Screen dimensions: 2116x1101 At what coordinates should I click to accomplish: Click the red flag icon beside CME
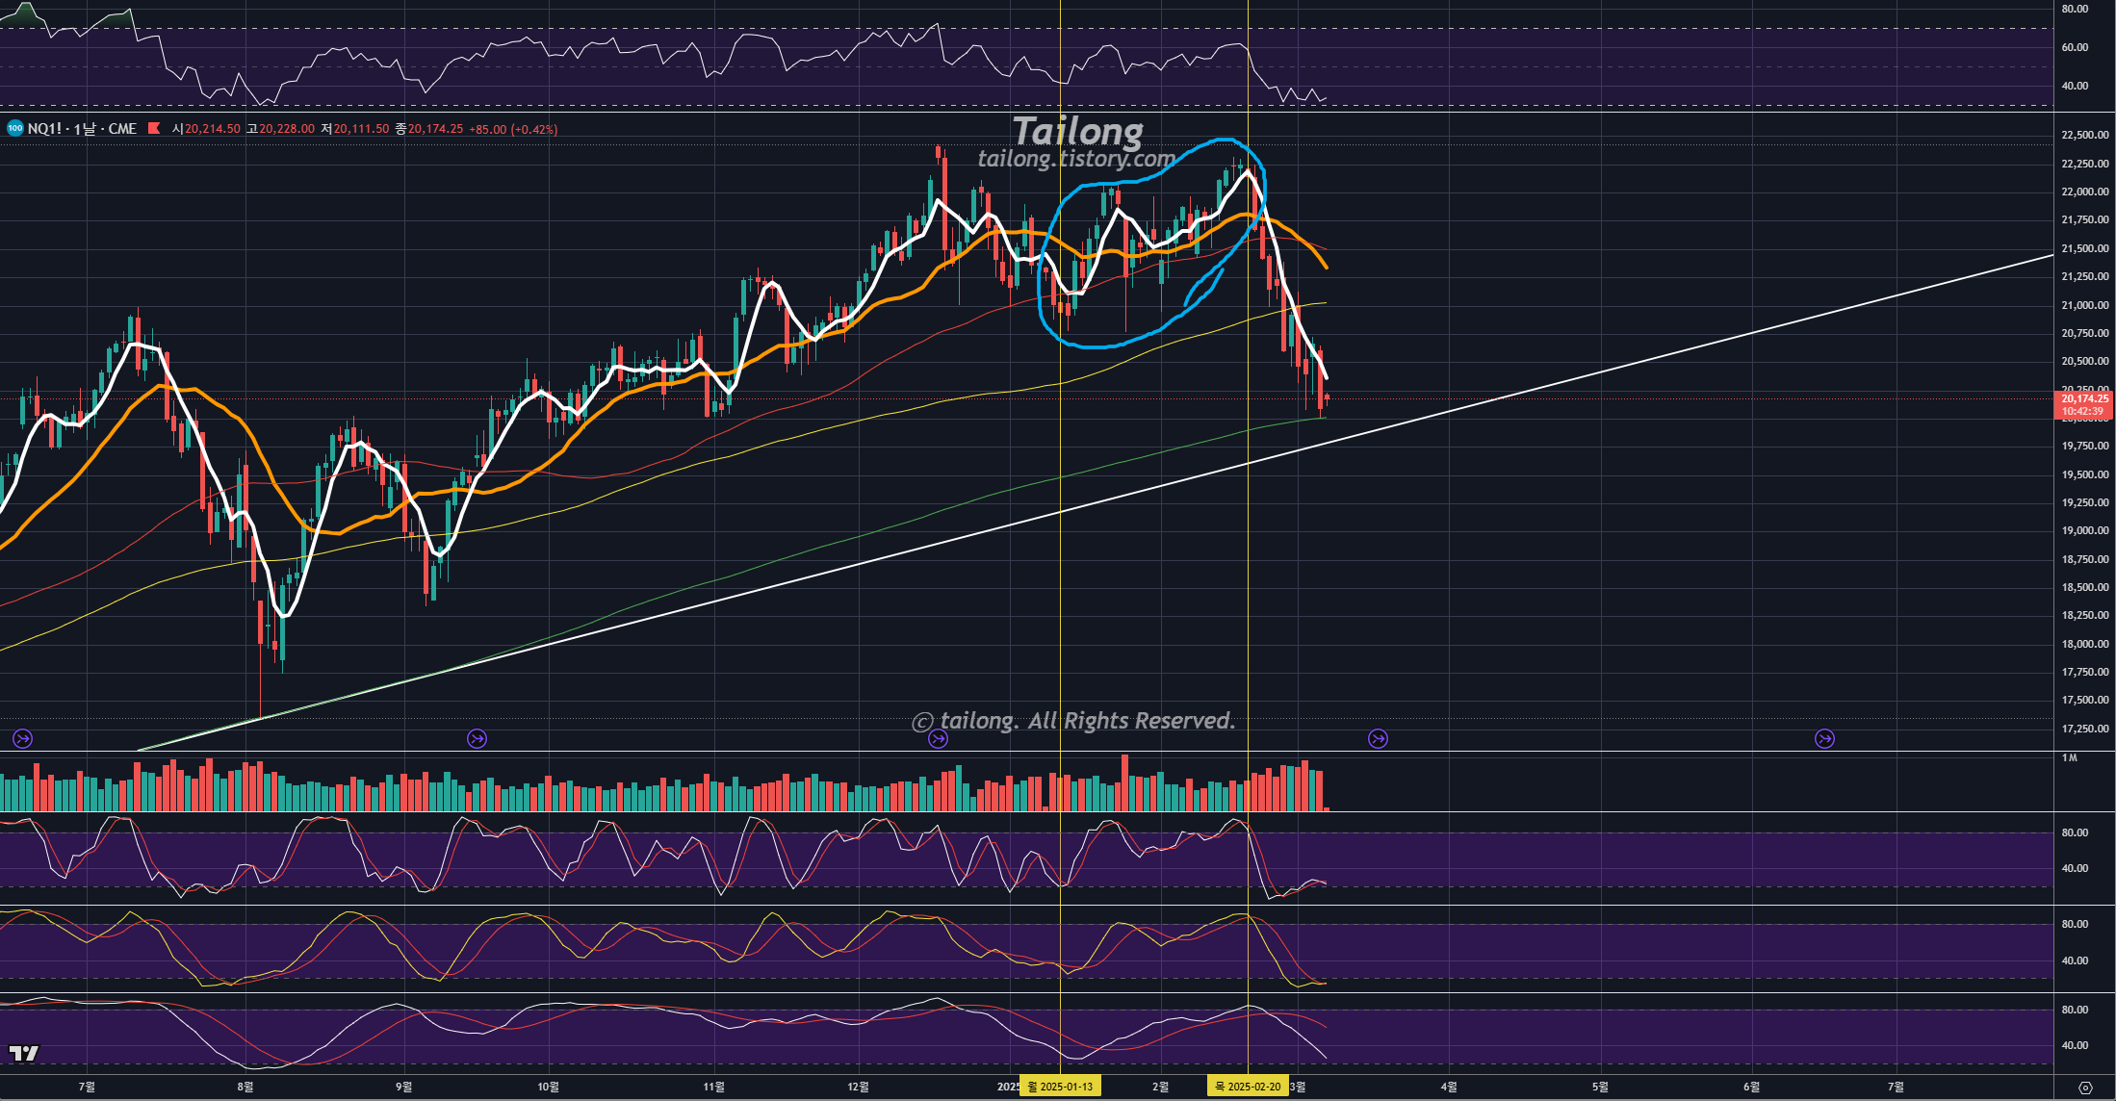click(154, 128)
